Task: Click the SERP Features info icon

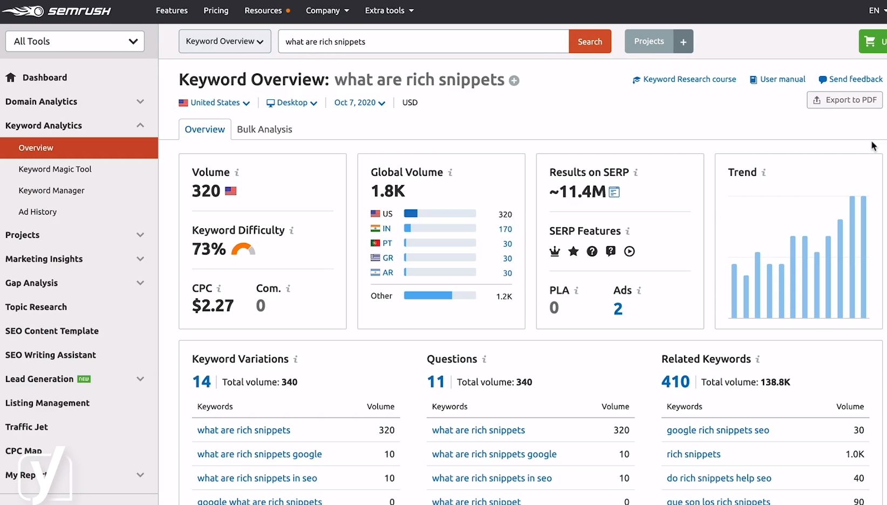Action: 627,231
